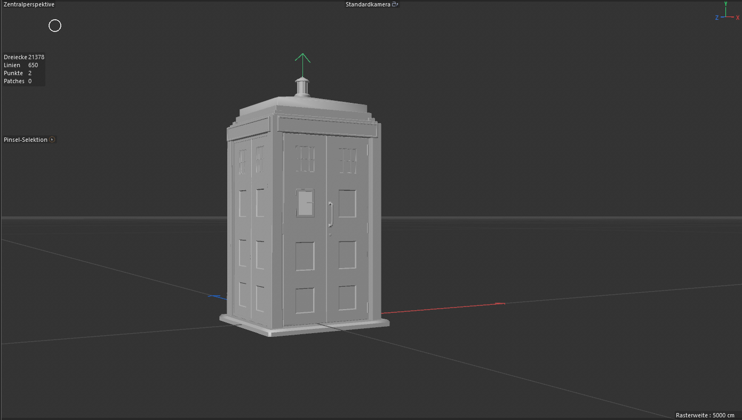
Task: Select the lamp on top of the police box
Action: point(302,87)
